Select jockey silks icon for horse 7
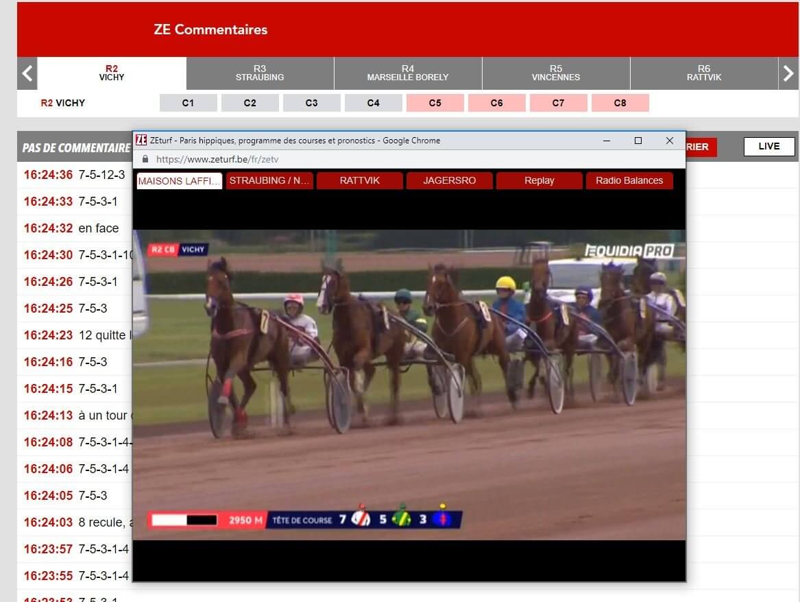 tap(360, 519)
